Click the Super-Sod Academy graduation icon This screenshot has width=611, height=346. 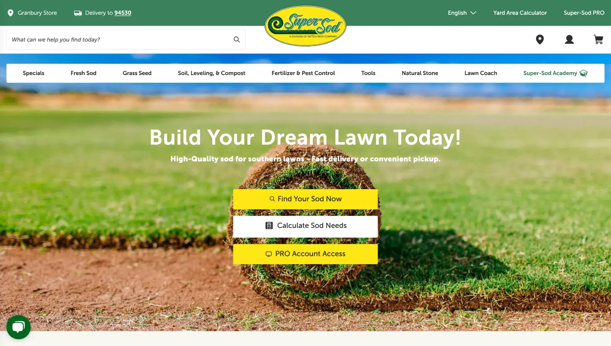584,73
